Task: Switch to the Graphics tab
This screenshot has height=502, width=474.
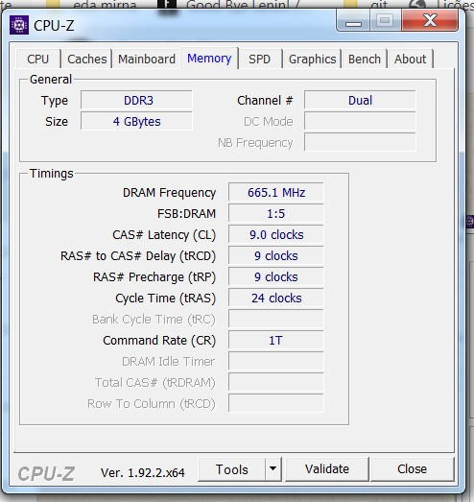Action: (x=313, y=59)
